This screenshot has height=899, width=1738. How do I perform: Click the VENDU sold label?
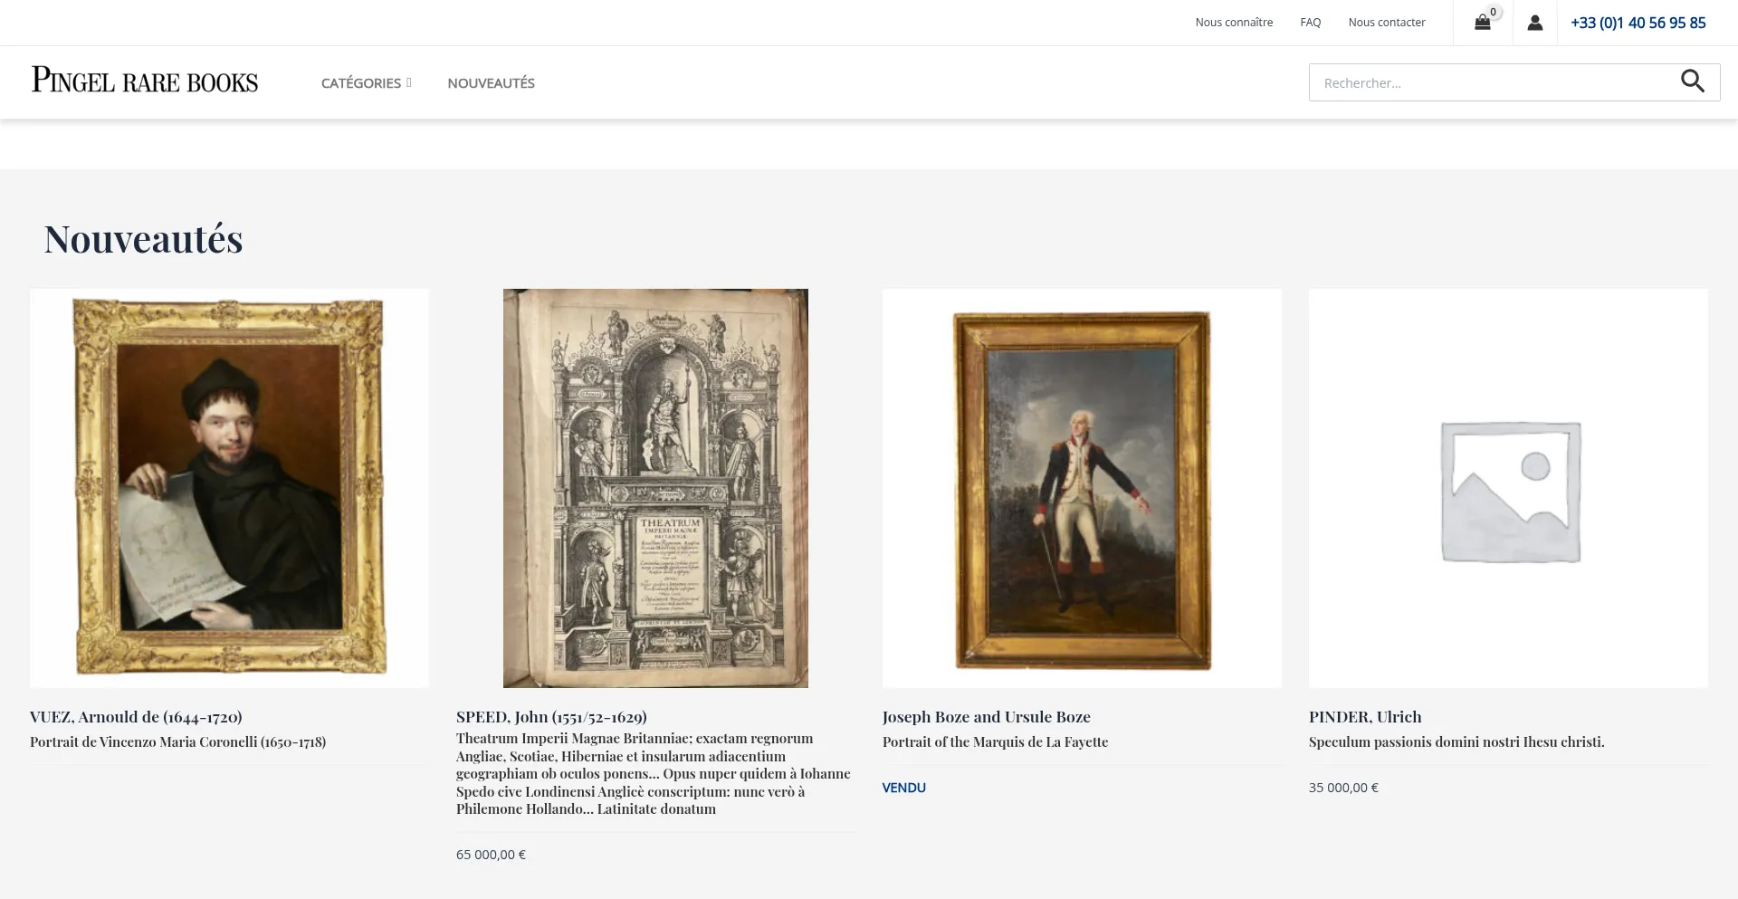[903, 788]
